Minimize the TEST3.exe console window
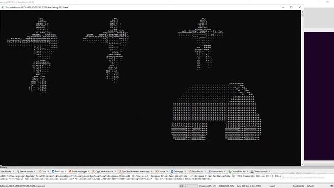 [283, 7]
